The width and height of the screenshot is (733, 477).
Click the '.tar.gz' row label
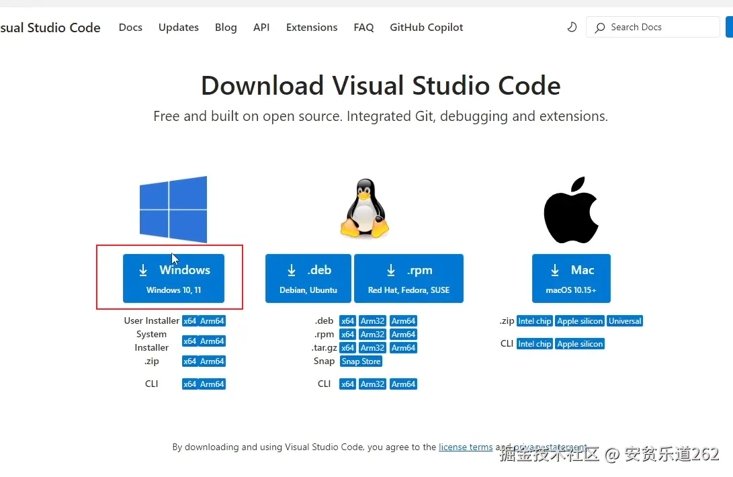(x=324, y=348)
